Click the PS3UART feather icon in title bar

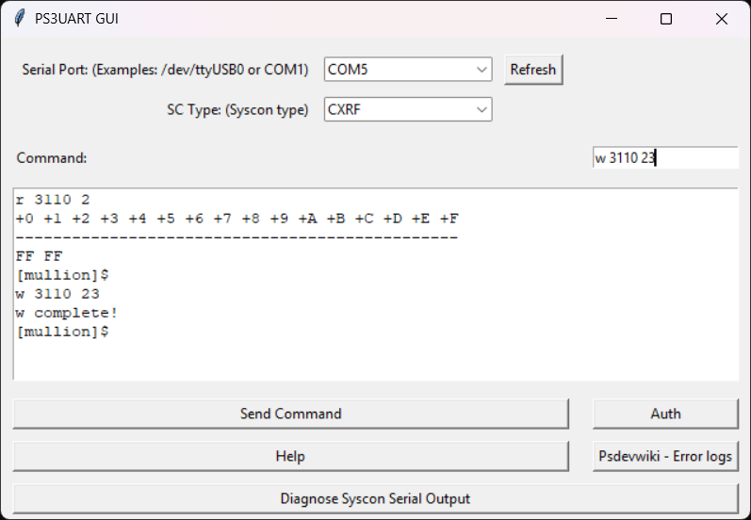[18, 19]
